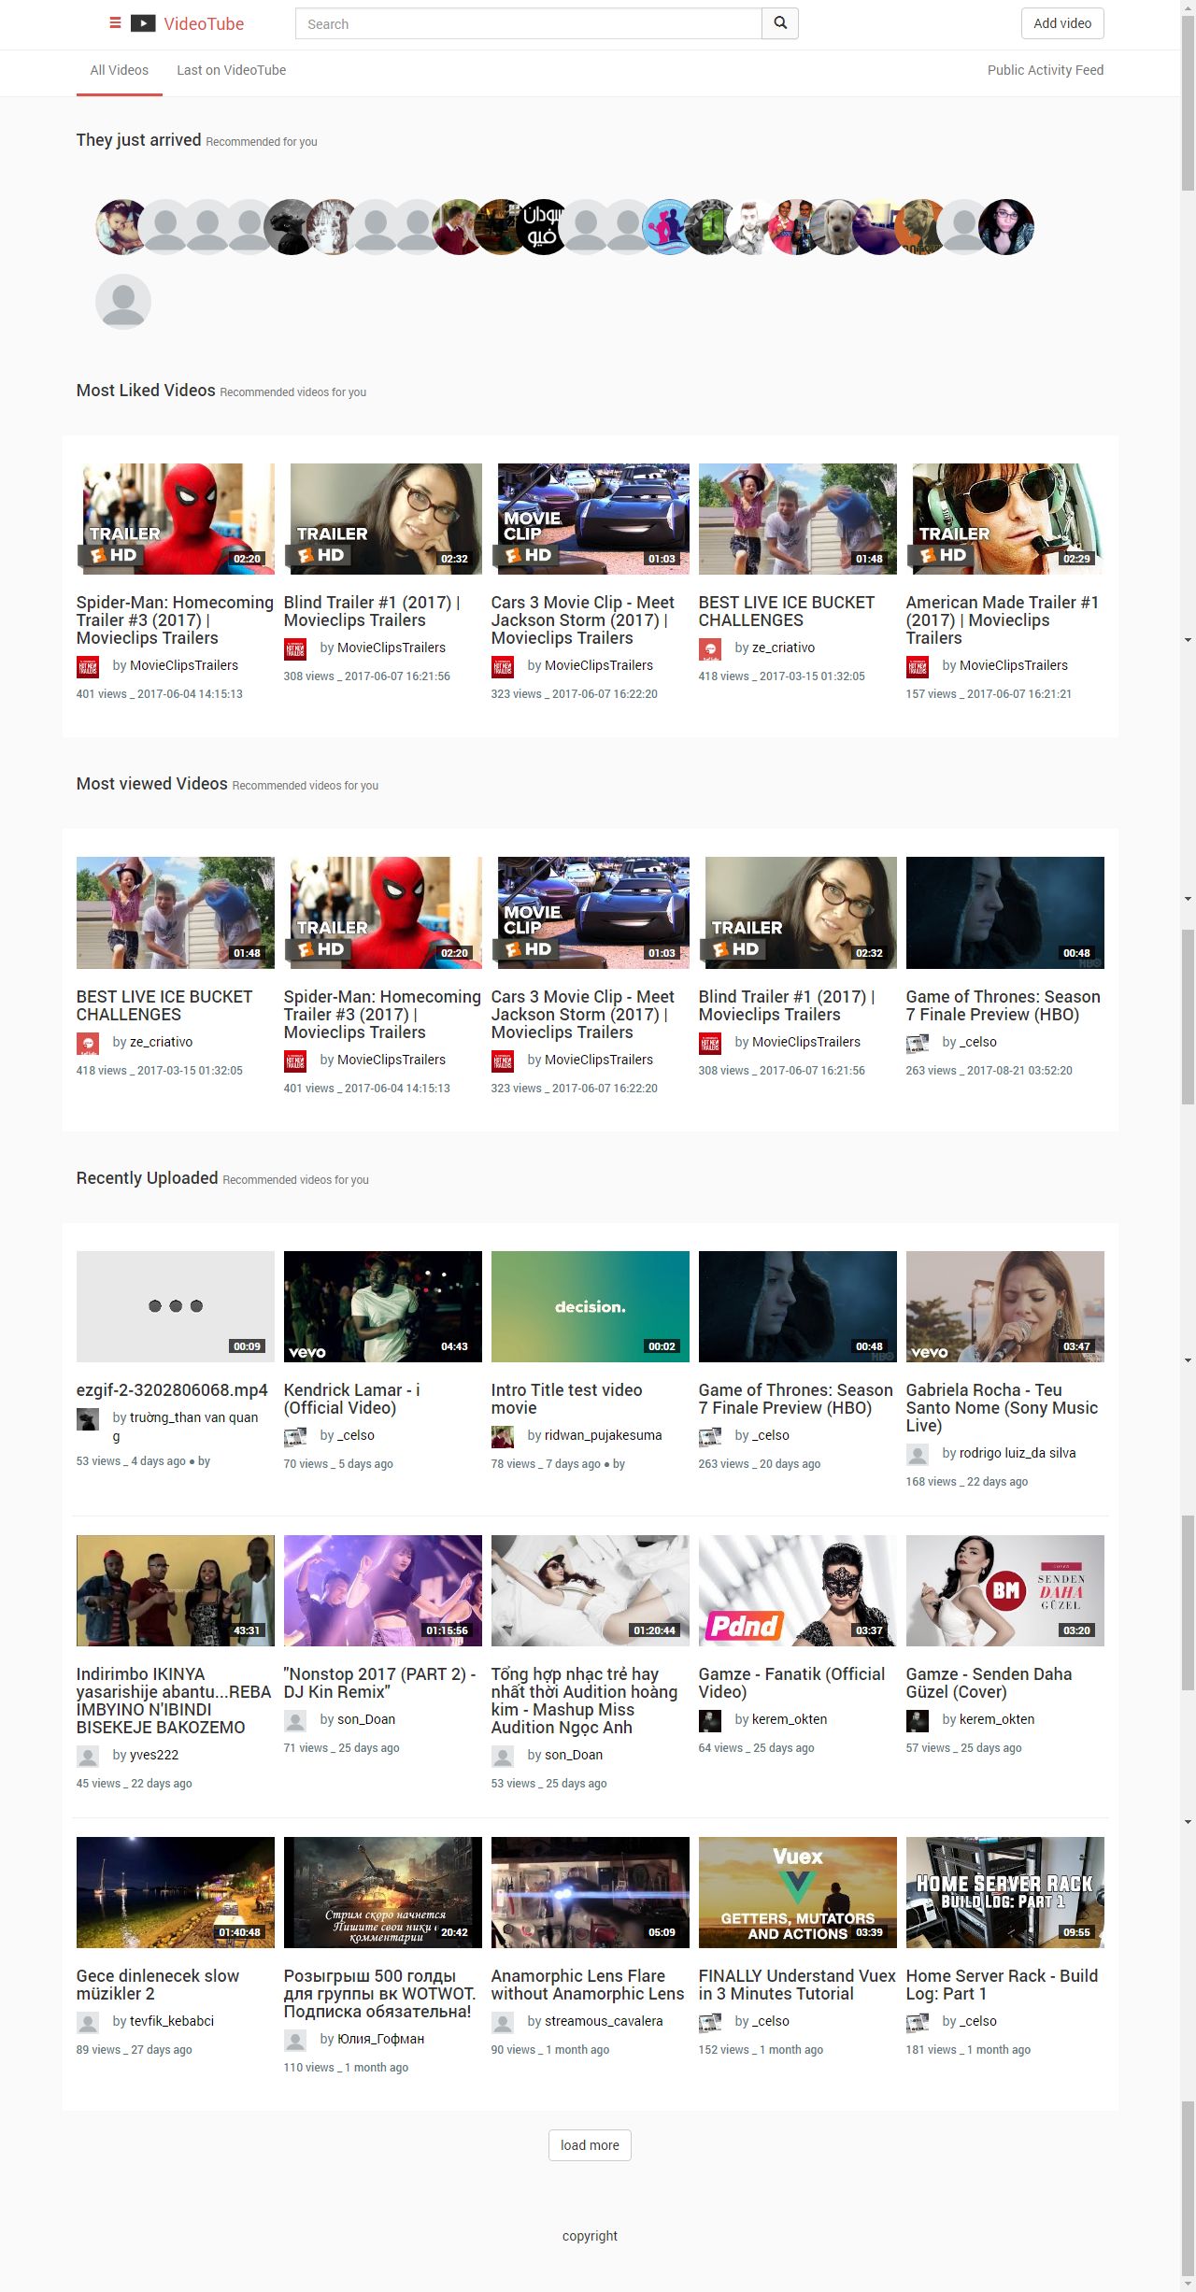The image size is (1196, 2292).
Task: Play the Pdnd Gamze - Fanatik thumbnail
Action: [x=798, y=1590]
